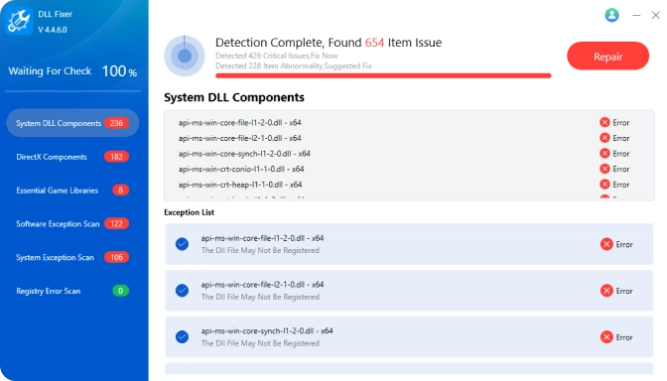Select the api-ms-win-crt-heap-l1-1-0.dll row
Image resolution: width=667 pixels, height=381 pixels.
coord(409,185)
